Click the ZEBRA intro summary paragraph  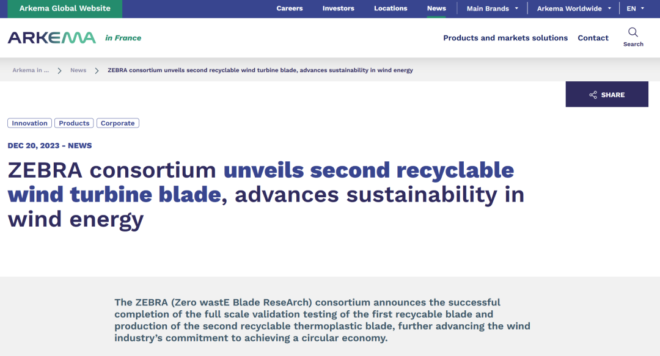point(323,320)
